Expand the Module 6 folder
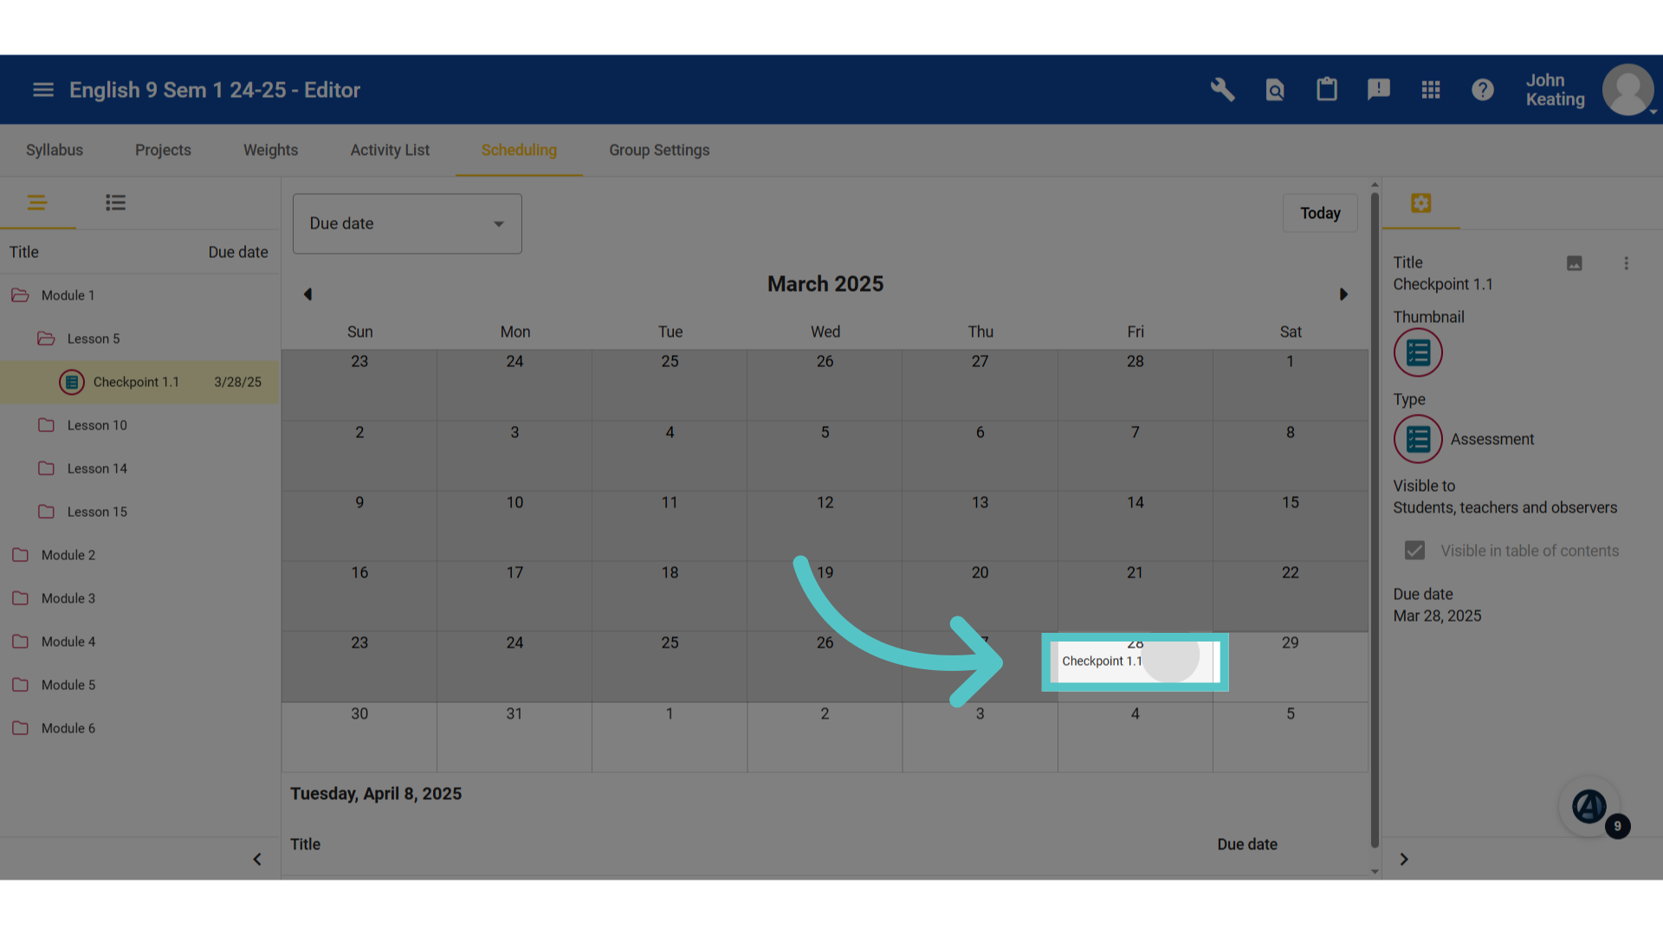Viewport: 1663px width, 935px height. (20, 728)
